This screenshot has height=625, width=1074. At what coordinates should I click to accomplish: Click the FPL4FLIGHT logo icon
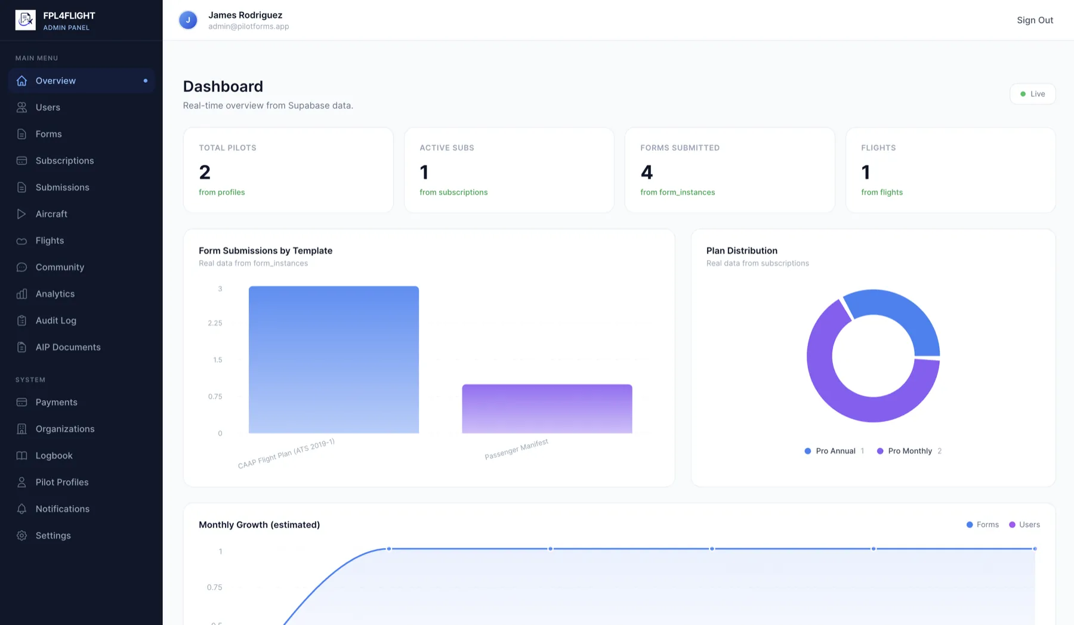pos(25,20)
